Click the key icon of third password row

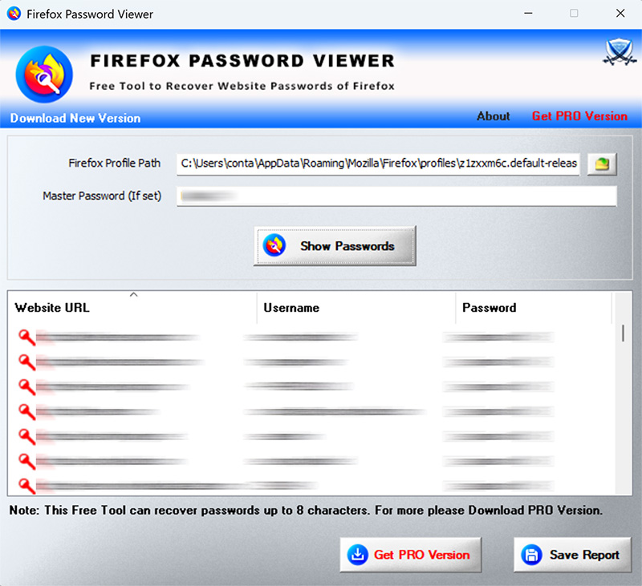[27, 387]
